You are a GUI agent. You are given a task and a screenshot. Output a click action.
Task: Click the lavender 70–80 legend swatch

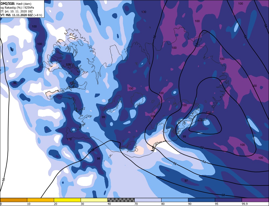pyautogui.click(x=148, y=200)
